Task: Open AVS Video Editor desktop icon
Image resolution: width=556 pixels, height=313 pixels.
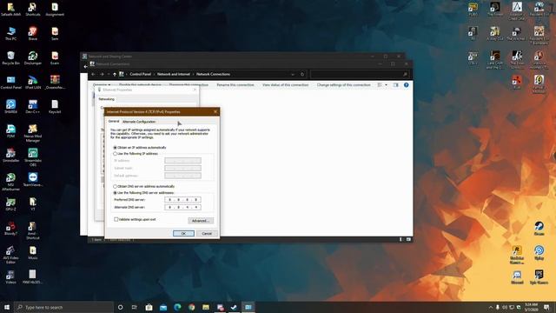Action: point(11,254)
